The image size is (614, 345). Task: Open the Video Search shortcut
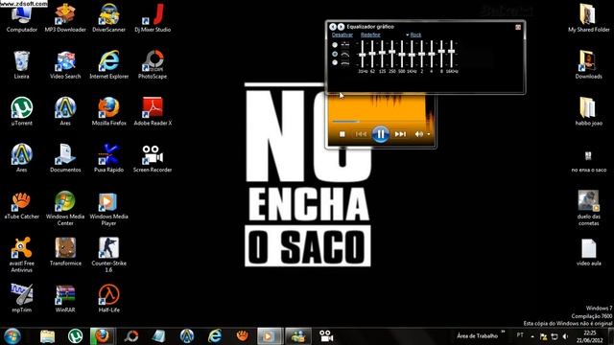tap(65, 64)
